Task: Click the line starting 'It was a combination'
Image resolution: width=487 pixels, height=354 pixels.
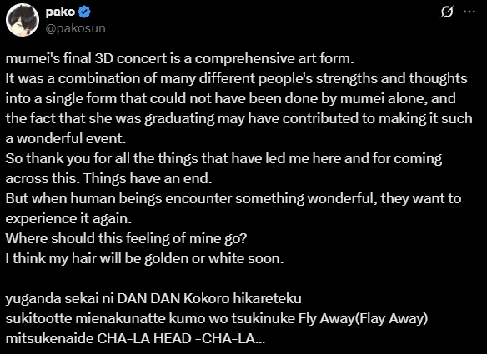Action: [236, 78]
